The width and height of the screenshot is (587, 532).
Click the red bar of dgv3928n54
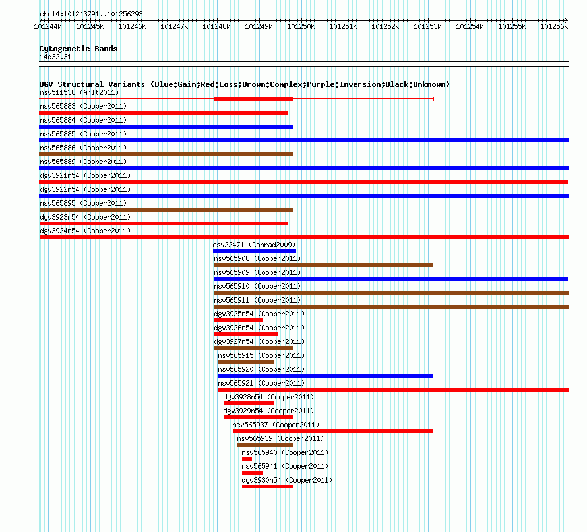(x=249, y=403)
